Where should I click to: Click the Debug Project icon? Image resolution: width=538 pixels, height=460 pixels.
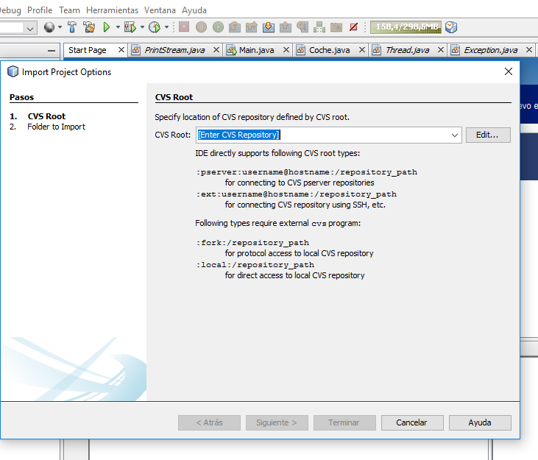[x=130, y=27]
